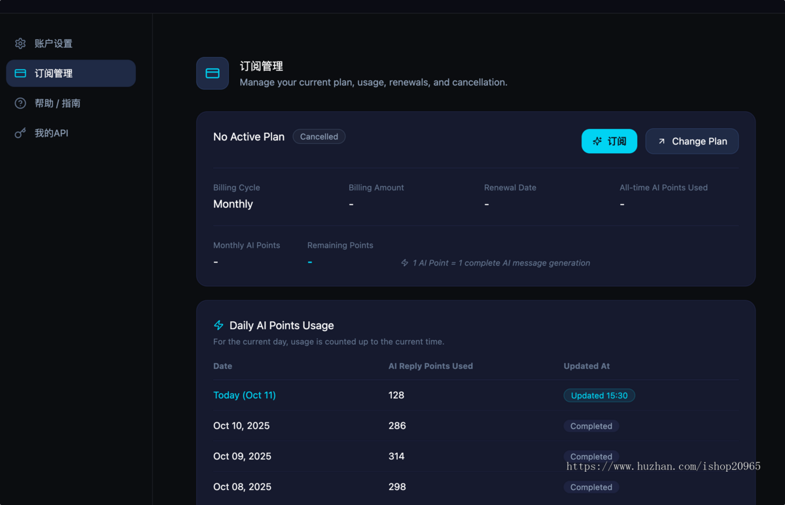Click the 286 points value
Viewport: 785px width, 505px height.
tap(397, 426)
